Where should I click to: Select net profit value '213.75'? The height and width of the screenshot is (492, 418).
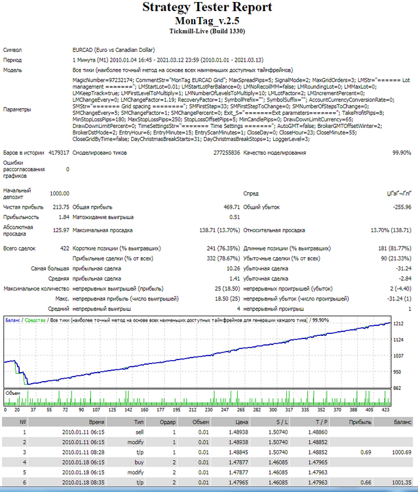click(61, 207)
